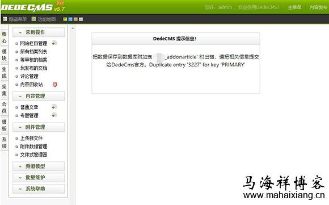Open 我发布的文档 link
Viewport: 329px width, 205px height.
click(33, 68)
